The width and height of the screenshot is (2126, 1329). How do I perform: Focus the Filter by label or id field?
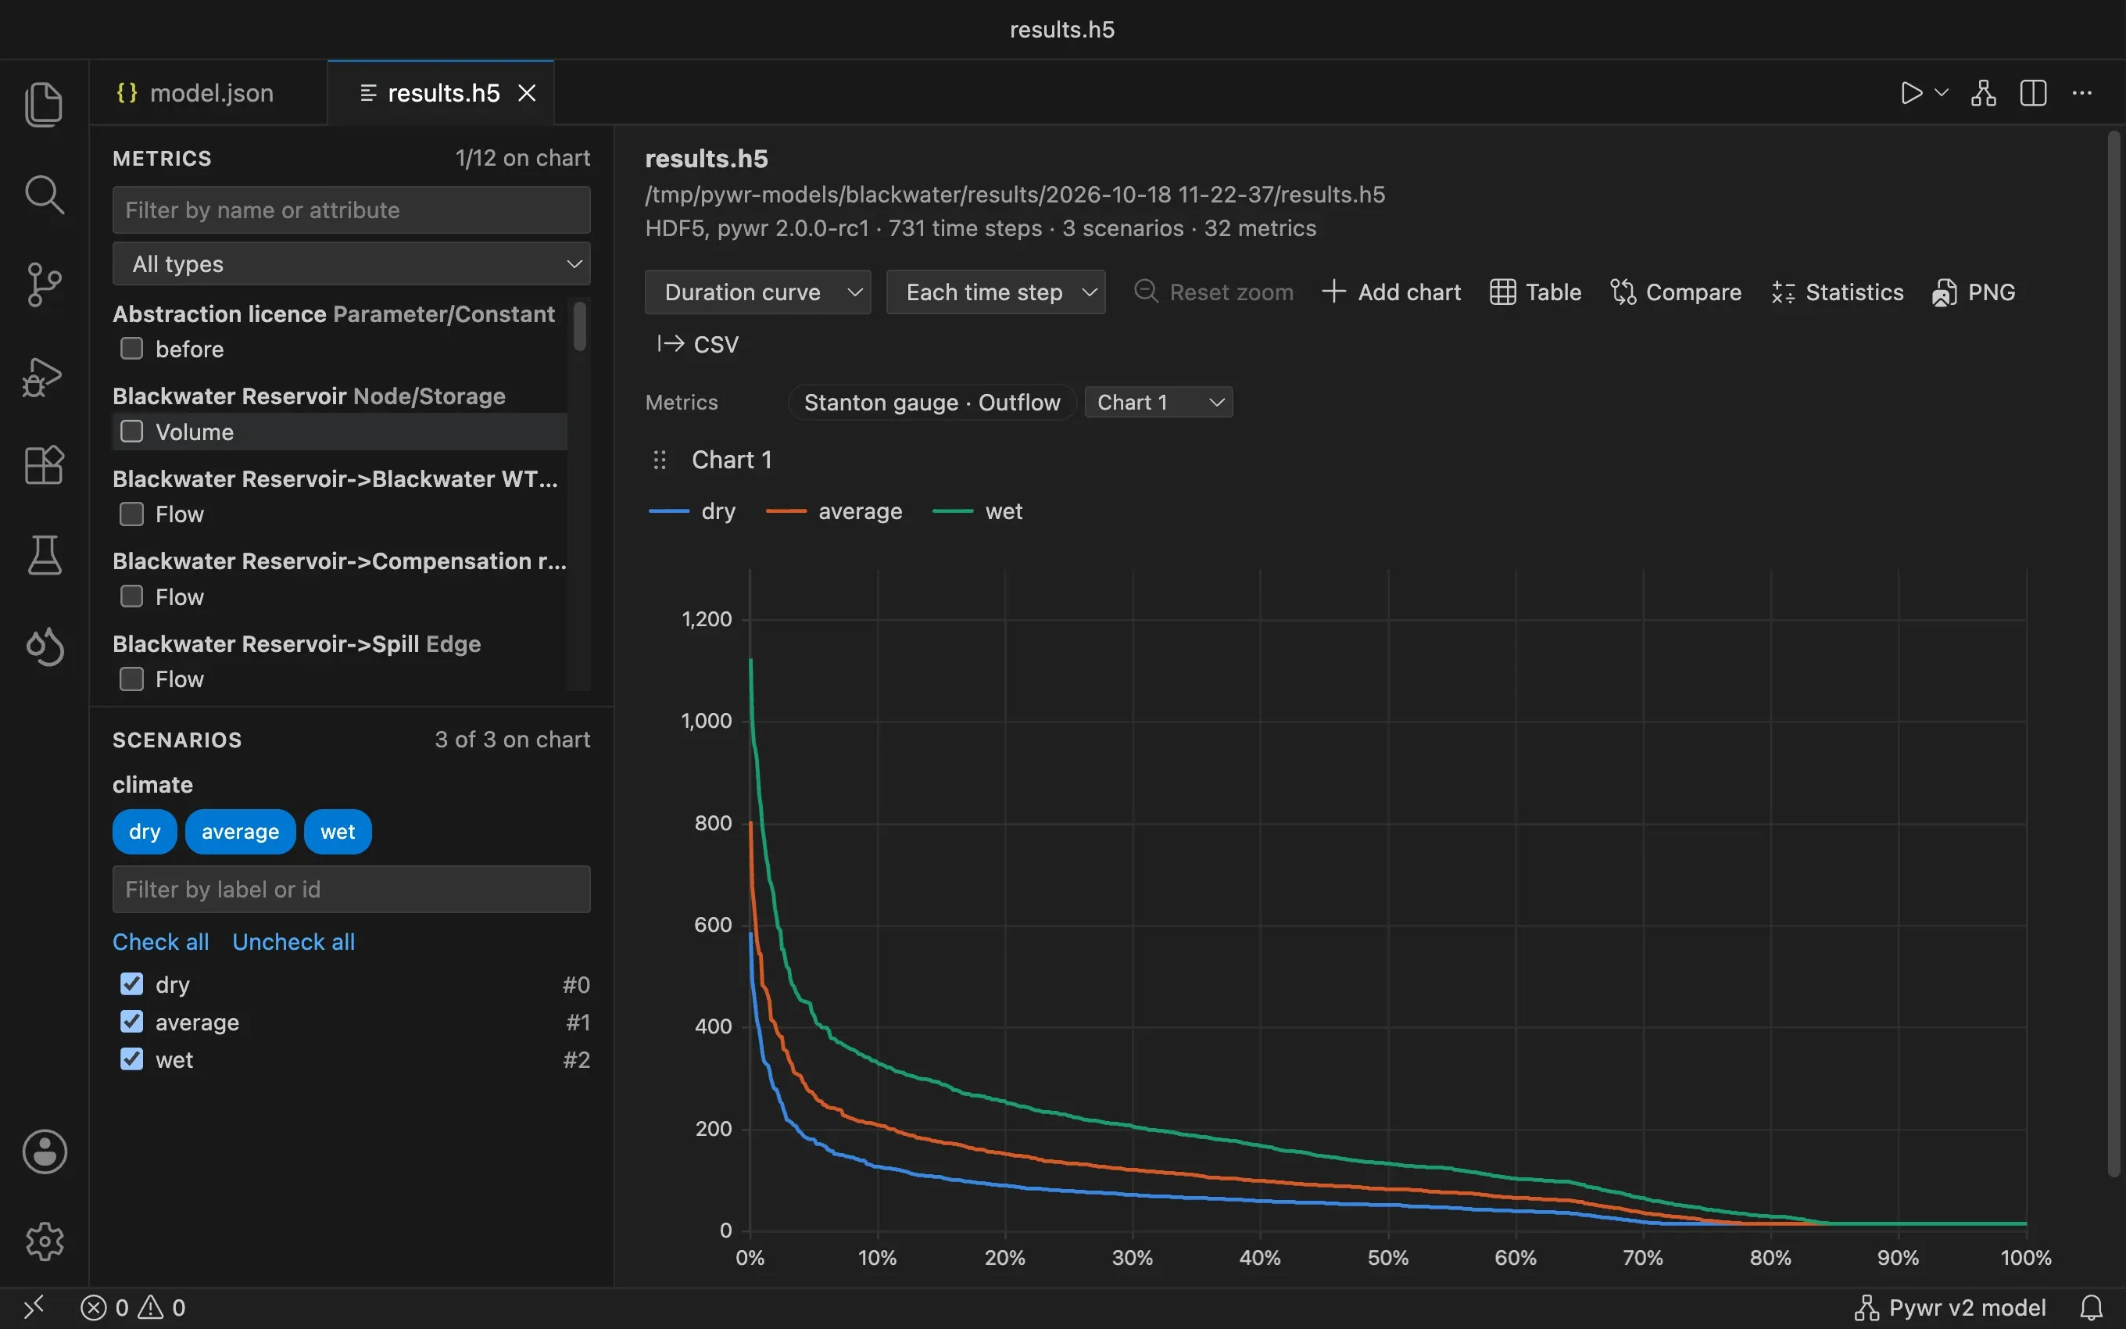point(352,890)
